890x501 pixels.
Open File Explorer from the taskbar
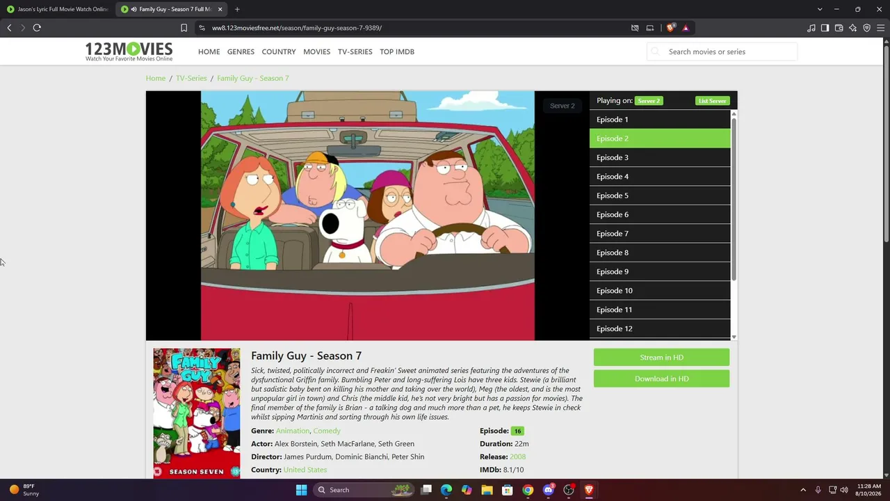click(x=487, y=490)
